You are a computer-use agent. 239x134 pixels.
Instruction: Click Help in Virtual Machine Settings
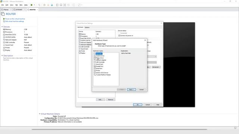(x=158, y=105)
